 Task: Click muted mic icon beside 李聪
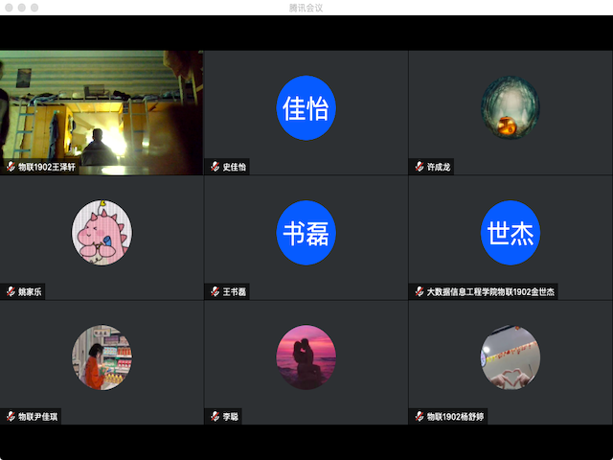(x=215, y=417)
